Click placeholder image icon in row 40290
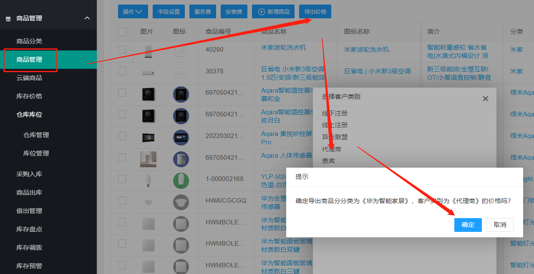 click(x=181, y=51)
